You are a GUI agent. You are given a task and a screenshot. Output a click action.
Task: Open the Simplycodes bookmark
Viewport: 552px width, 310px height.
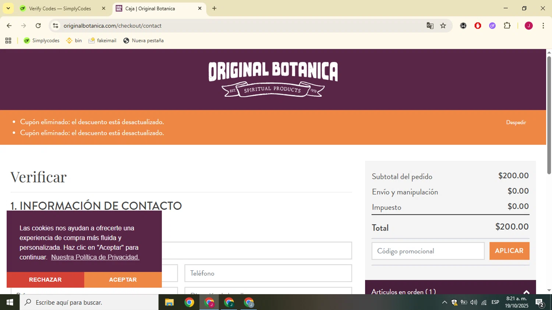pyautogui.click(x=42, y=40)
